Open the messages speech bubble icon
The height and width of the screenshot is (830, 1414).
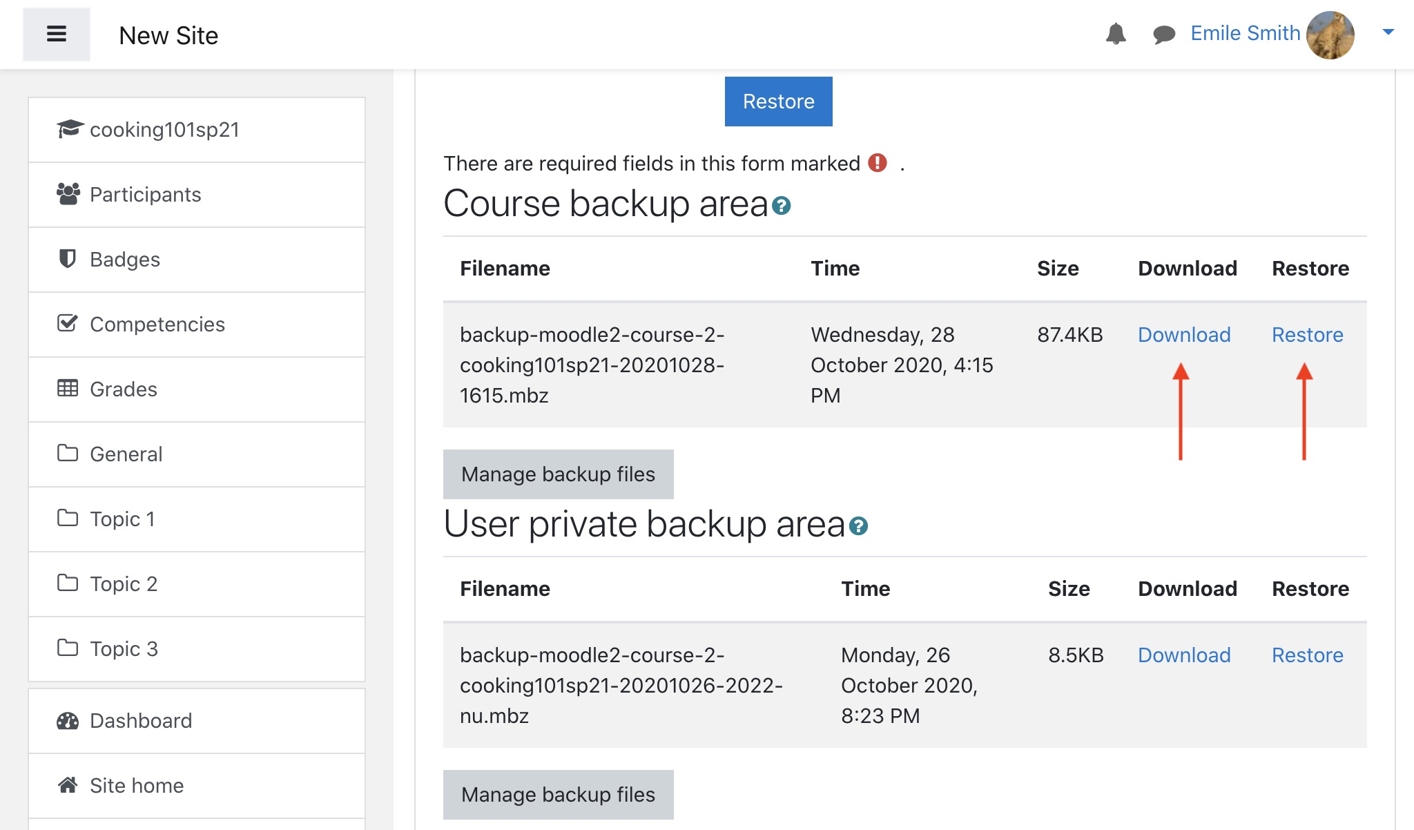[x=1164, y=34]
